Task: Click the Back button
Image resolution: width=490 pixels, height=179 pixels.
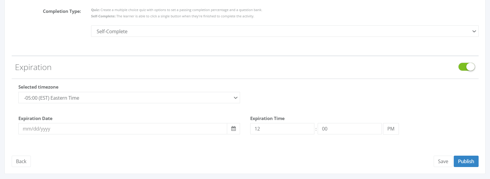Action: 21,161
